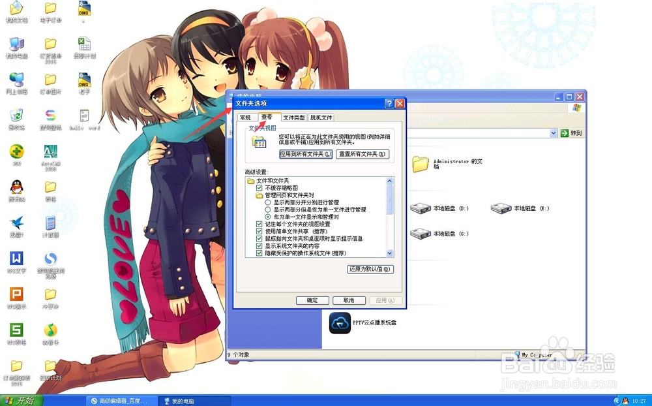Launch AutoCAD 2008 from the desktop
Screen dimensions: 652x406
51,157
